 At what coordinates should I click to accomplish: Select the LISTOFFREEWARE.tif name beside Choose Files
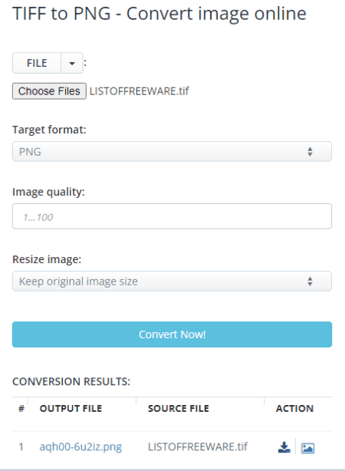coord(140,91)
